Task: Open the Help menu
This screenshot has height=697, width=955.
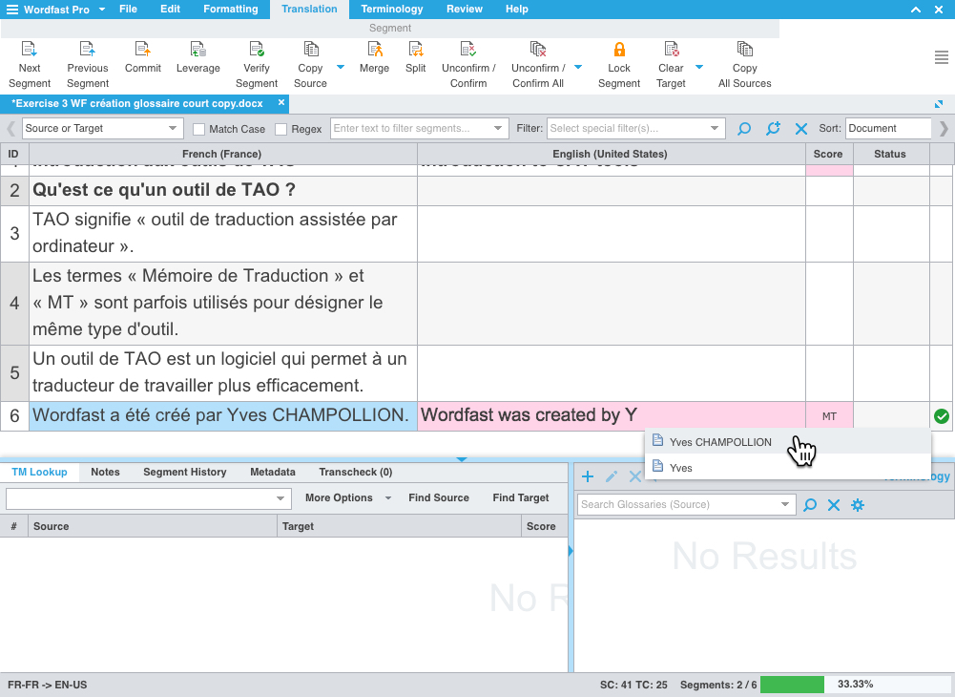Action: tap(516, 10)
